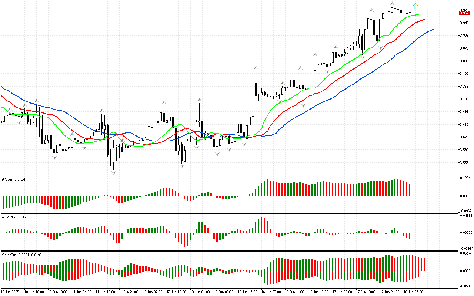This screenshot has width=474, height=296.
Task: Click the 18 Jun 07:00 time label
Action: (413, 292)
